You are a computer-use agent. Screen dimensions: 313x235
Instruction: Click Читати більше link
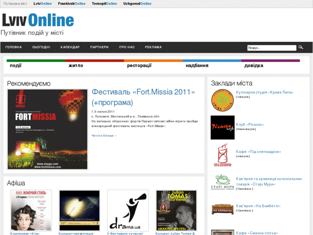coord(104,135)
